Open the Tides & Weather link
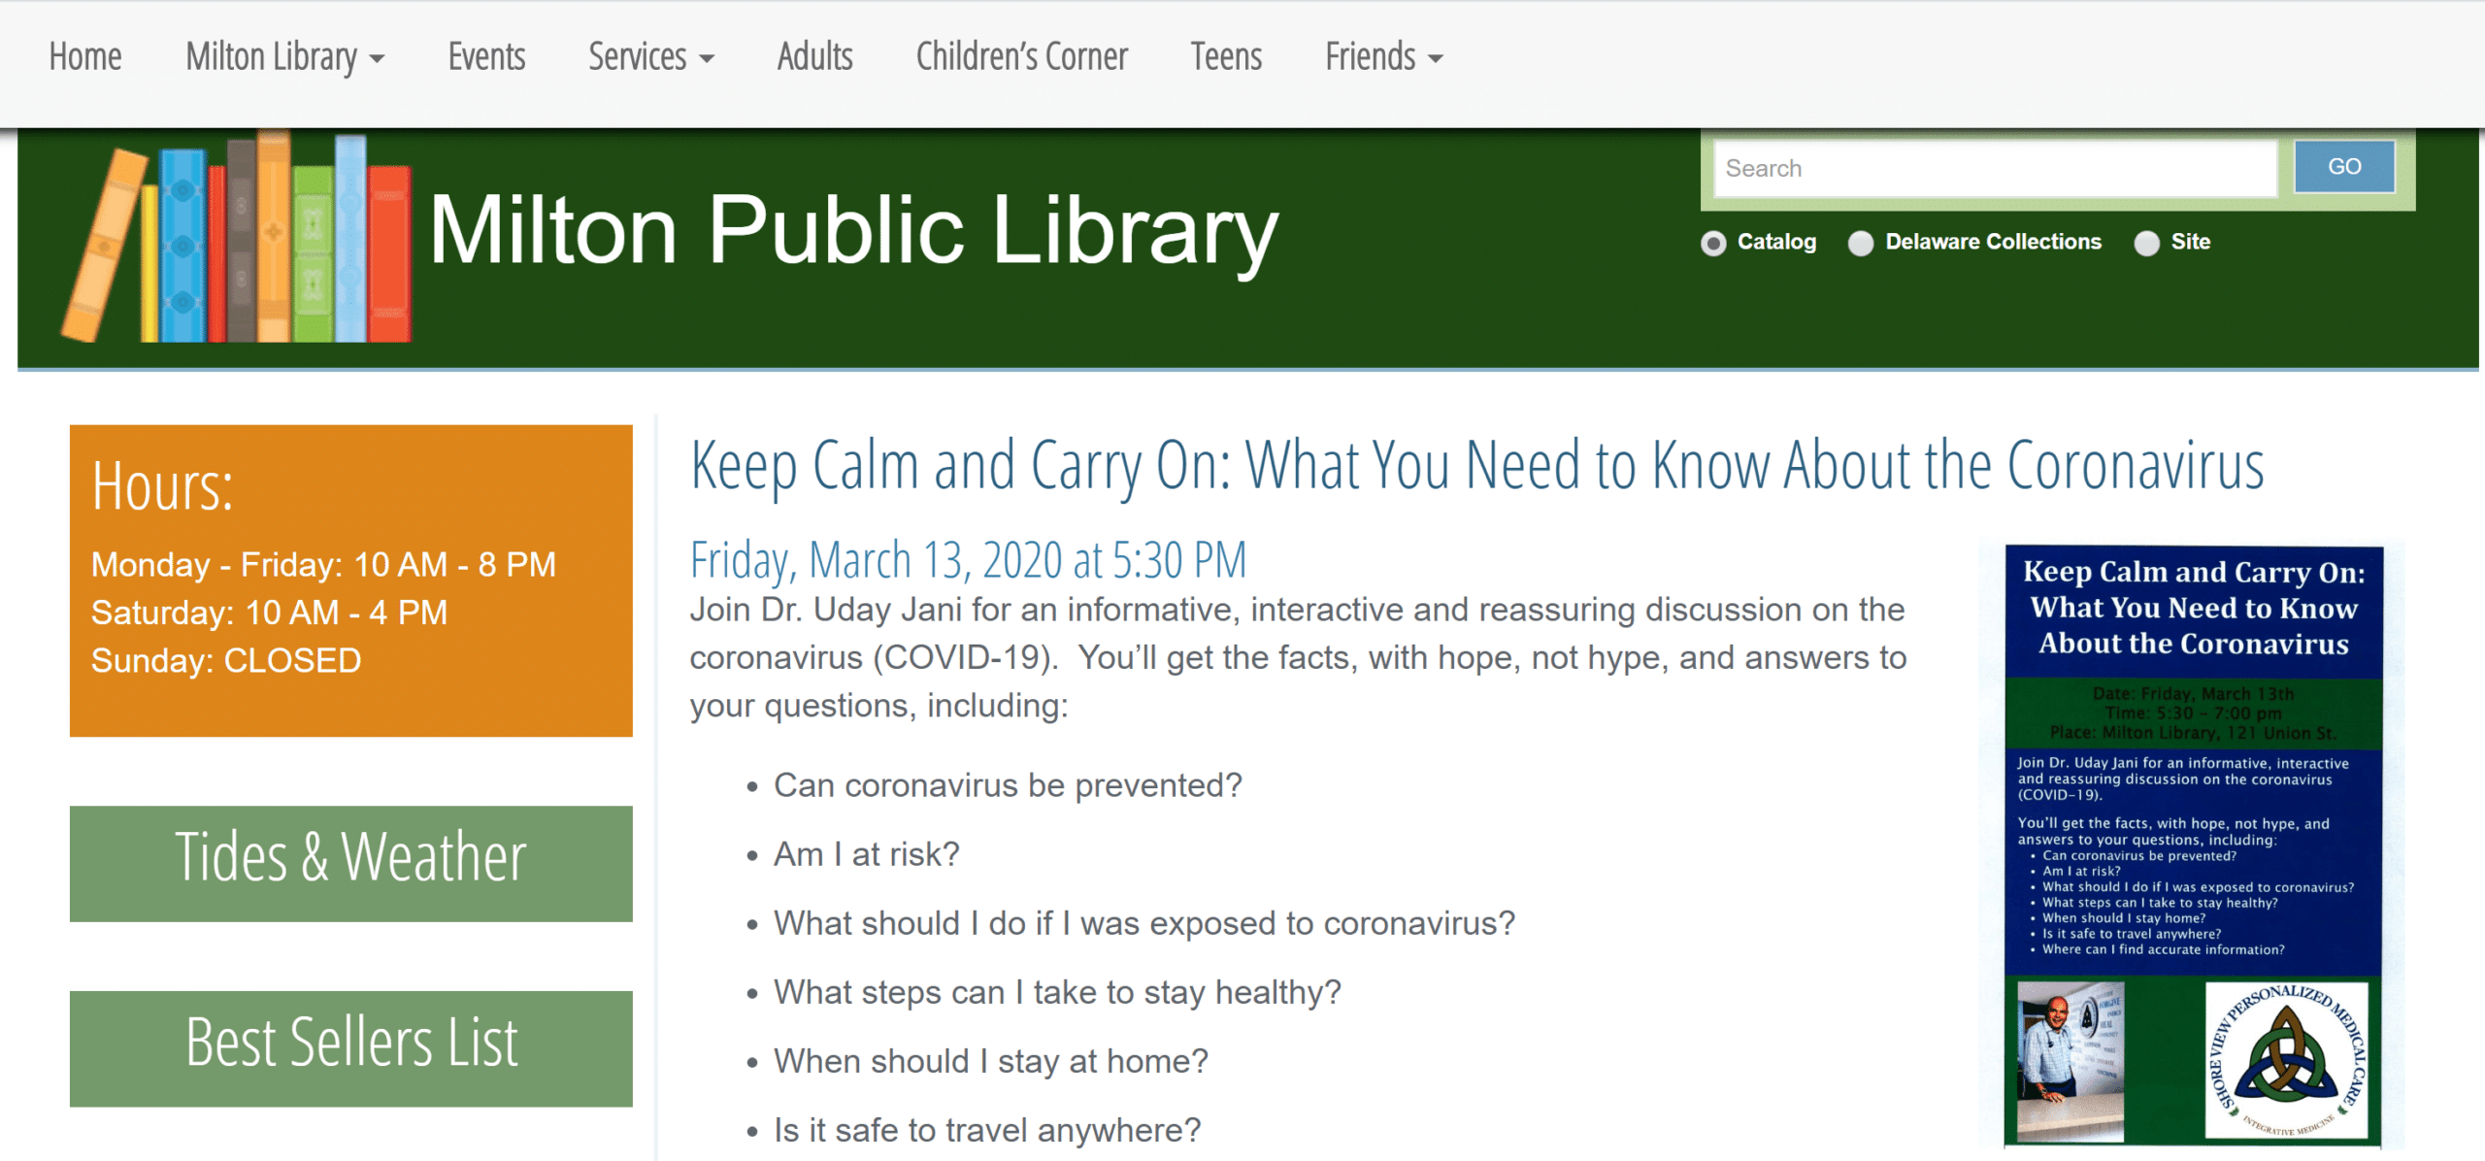 pos(351,863)
